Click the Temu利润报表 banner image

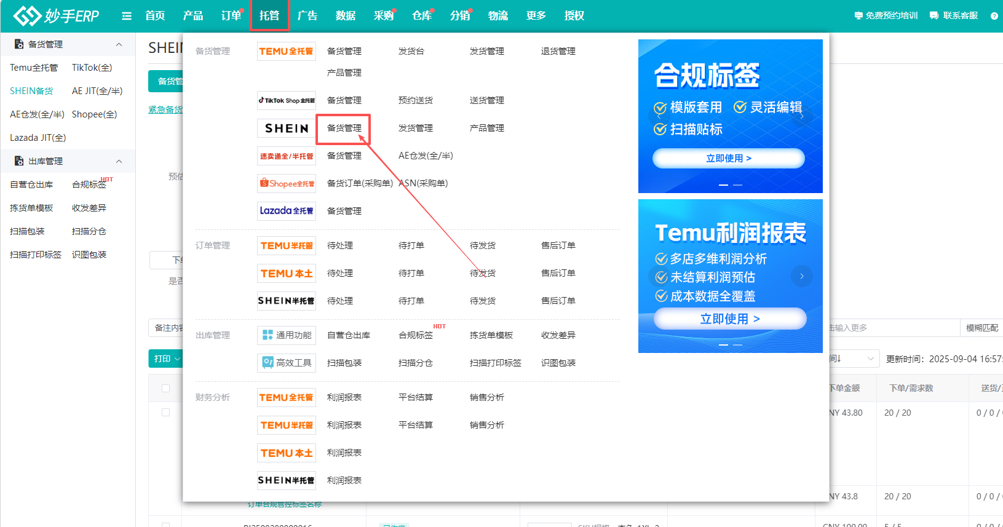[x=731, y=276]
